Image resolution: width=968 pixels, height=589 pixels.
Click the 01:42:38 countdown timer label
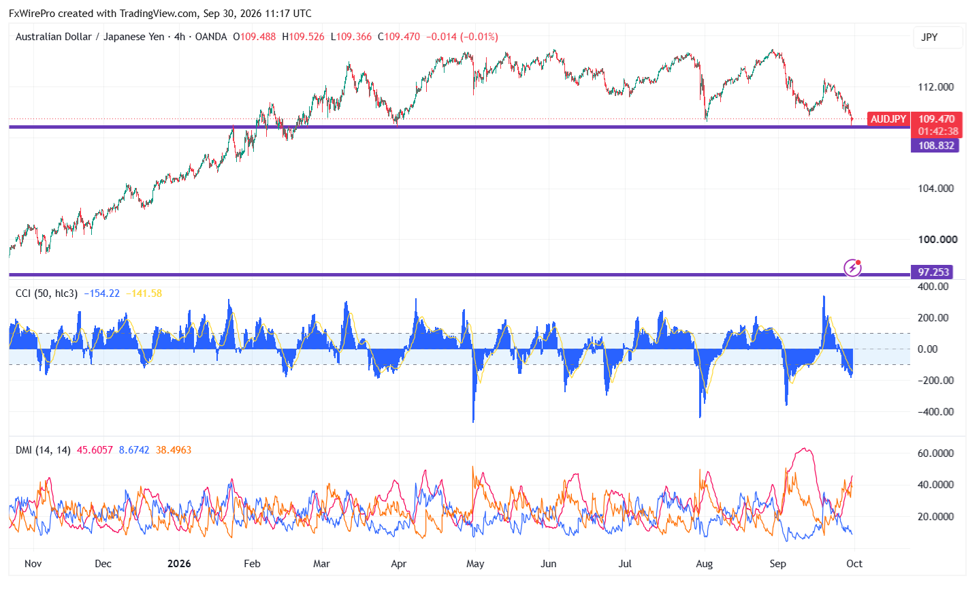tap(938, 131)
